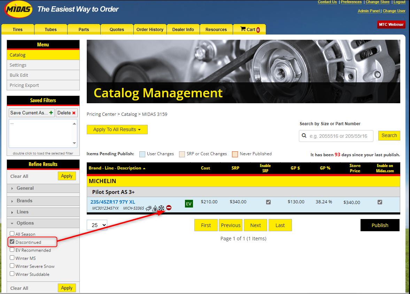Screen dimensions: 410x294
Task: Check the Winter MS option
Action: (12, 258)
